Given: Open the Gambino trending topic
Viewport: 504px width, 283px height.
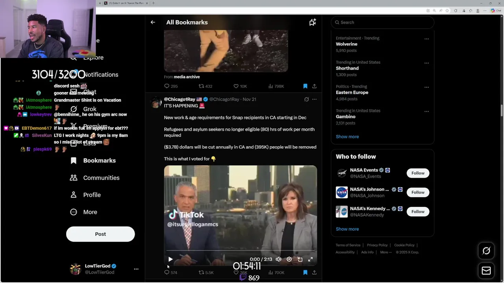Looking at the screenshot, I should pyautogui.click(x=346, y=117).
